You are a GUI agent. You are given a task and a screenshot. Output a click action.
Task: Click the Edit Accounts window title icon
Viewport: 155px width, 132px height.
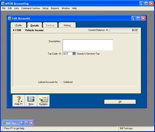click(x=10, y=19)
